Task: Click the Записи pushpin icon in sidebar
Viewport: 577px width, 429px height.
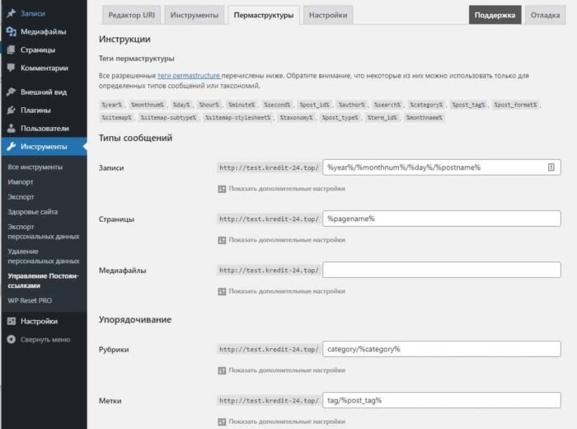Action: [11, 14]
